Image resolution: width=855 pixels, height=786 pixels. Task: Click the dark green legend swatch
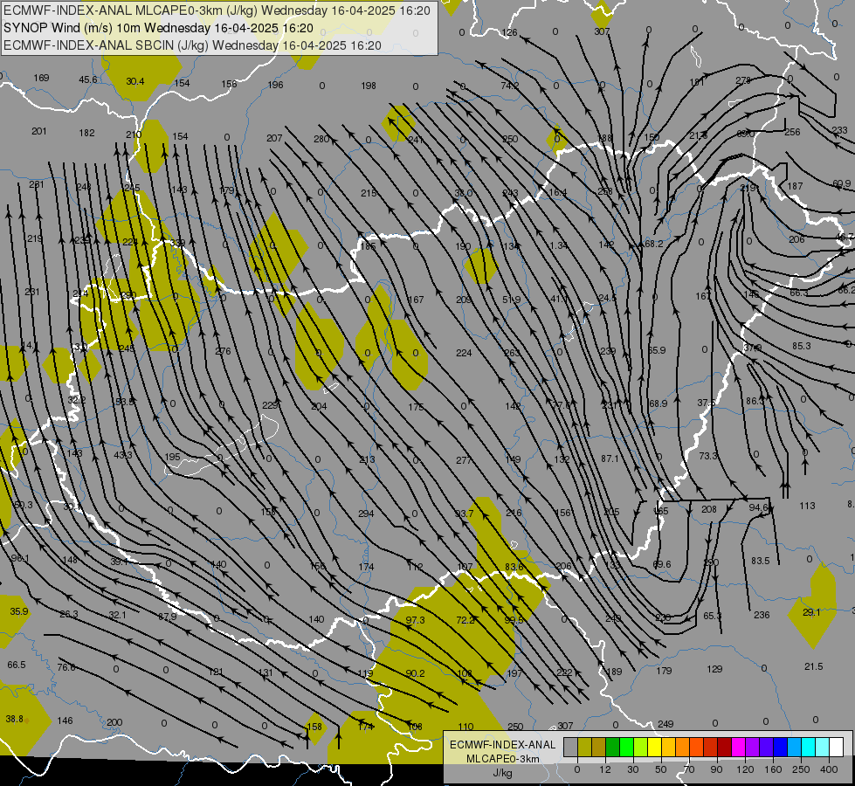613,748
